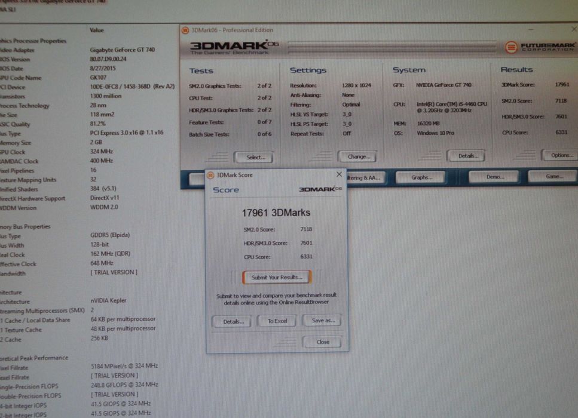Select the '400 MHz' RAMDAC Clock value
Viewport: 578px width, 418px height.
tap(102, 161)
